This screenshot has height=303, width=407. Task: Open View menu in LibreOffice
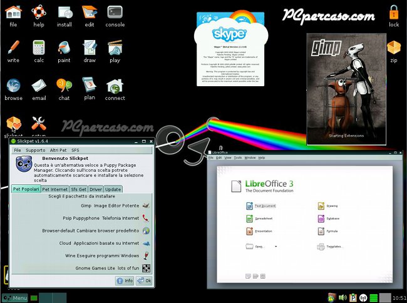click(x=228, y=157)
